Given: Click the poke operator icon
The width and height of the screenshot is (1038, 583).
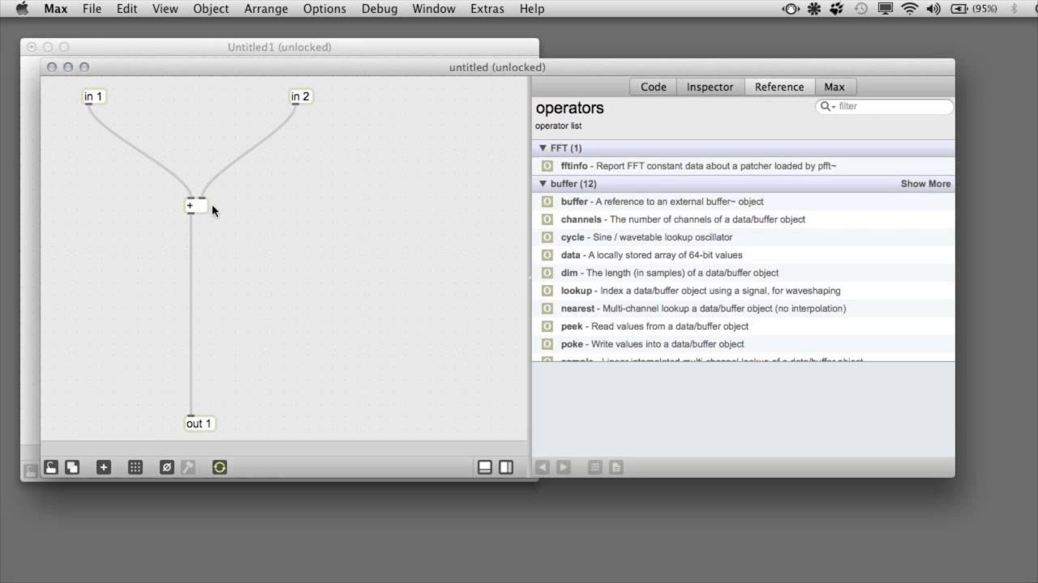Looking at the screenshot, I should [547, 344].
